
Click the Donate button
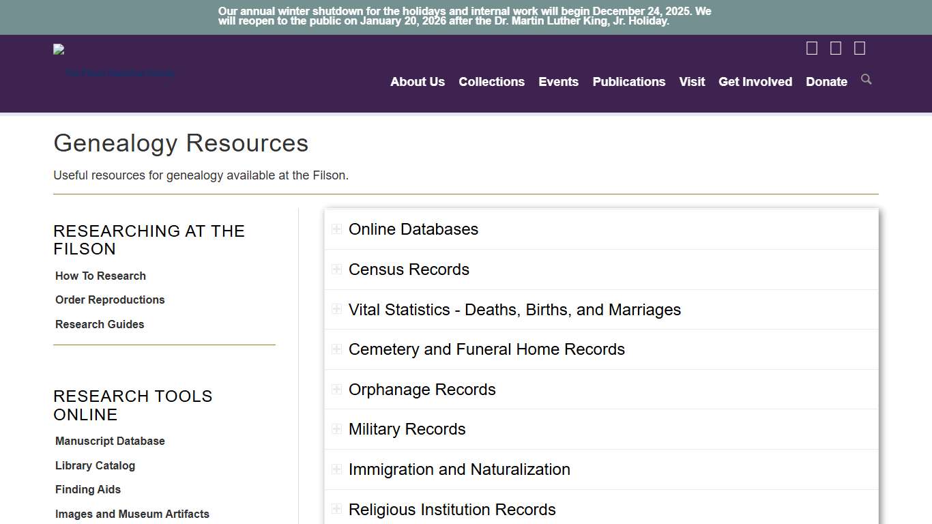click(826, 82)
